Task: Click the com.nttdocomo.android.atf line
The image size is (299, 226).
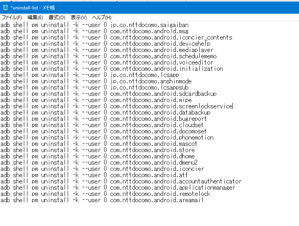Action: pyautogui.click(x=94, y=175)
